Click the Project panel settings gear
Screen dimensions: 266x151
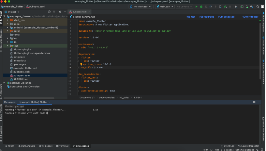pos(59,12)
